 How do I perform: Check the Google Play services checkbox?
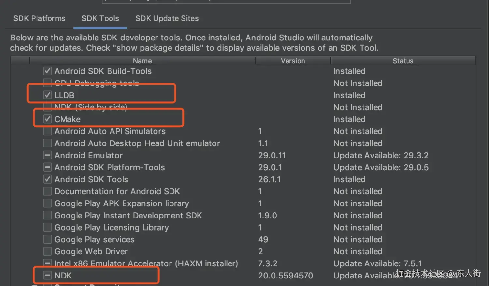pyautogui.click(x=48, y=240)
